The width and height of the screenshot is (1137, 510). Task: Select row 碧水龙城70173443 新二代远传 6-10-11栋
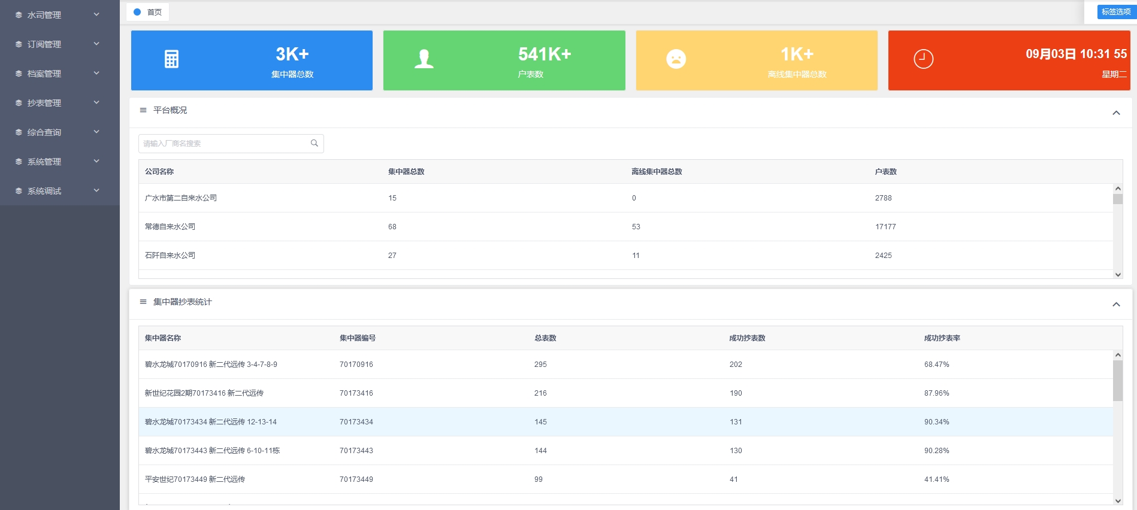click(x=626, y=451)
